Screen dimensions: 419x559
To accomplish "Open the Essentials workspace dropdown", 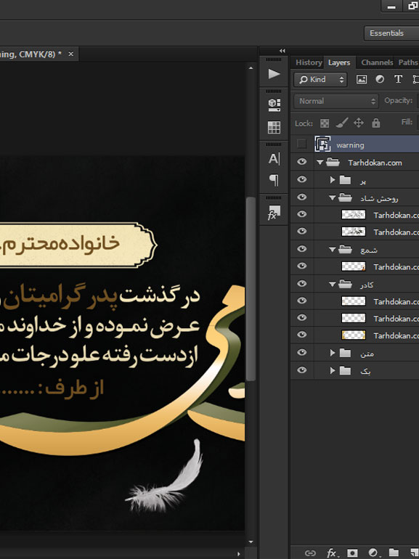I will [391, 33].
